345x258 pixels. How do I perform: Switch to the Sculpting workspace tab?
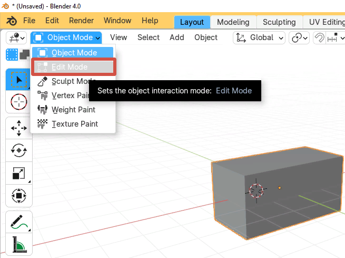pos(279,22)
